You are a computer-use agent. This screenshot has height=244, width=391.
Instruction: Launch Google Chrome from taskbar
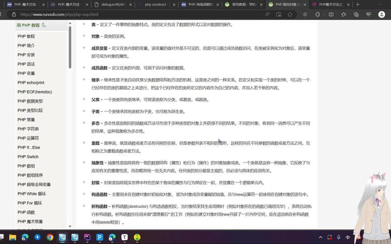coord(50,237)
